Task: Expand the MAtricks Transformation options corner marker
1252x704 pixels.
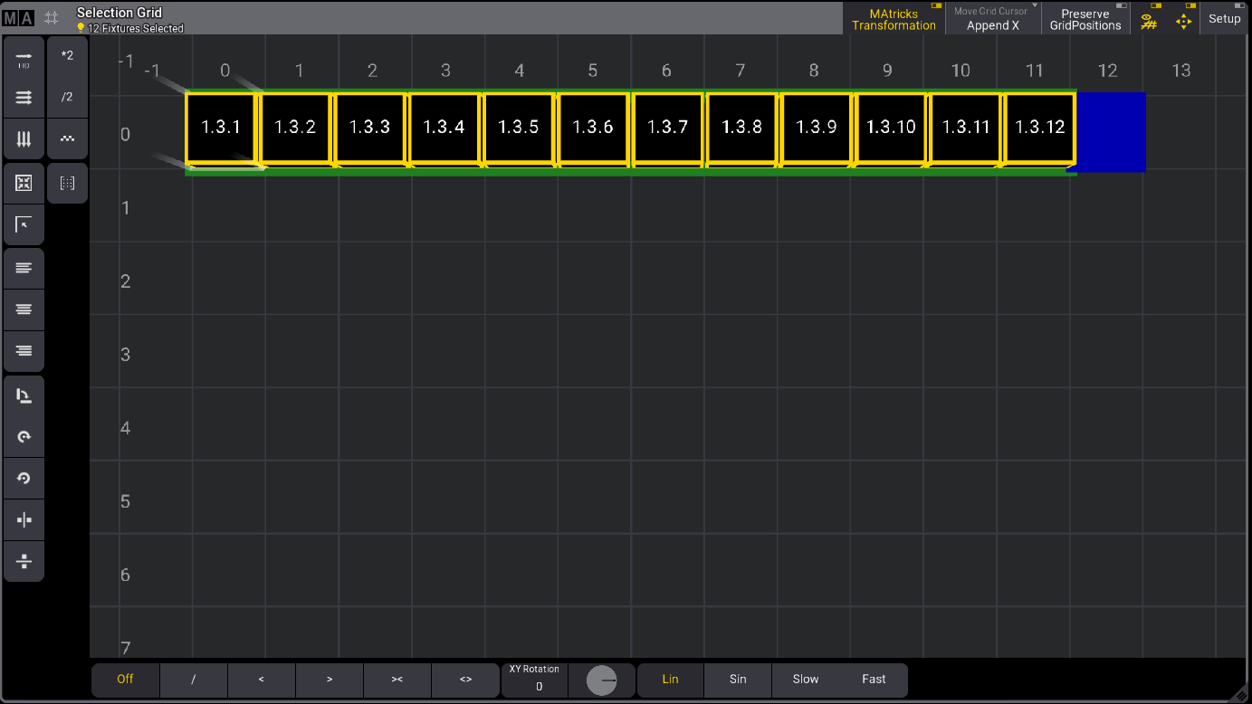Action: 935,7
